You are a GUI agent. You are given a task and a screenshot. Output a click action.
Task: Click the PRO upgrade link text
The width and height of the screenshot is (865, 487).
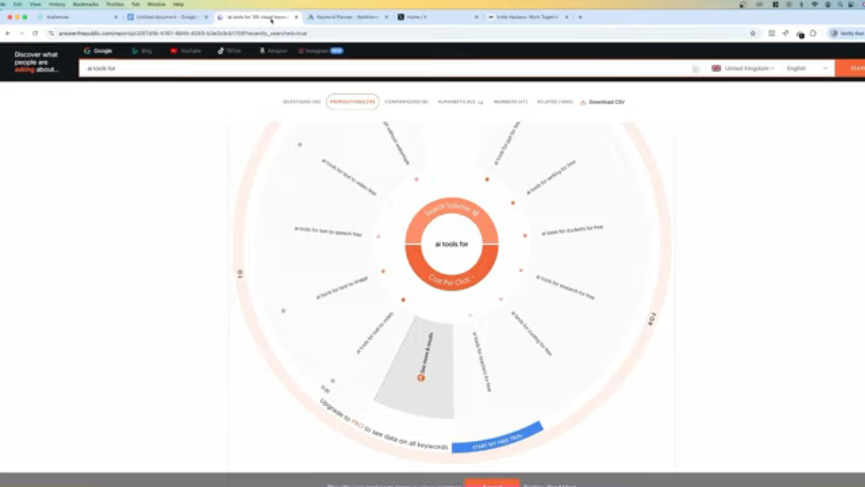(x=358, y=423)
